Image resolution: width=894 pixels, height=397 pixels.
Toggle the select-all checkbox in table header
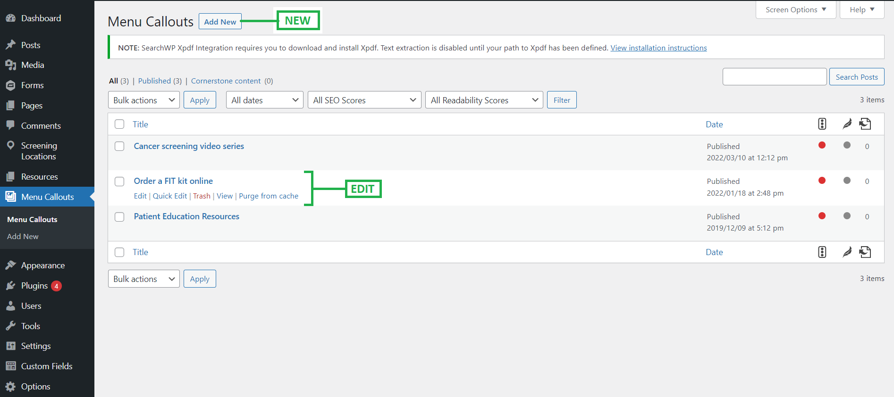119,124
